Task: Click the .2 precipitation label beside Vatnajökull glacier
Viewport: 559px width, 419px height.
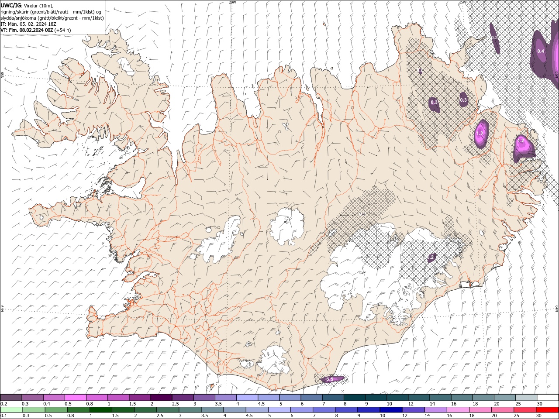Action: 431,257
